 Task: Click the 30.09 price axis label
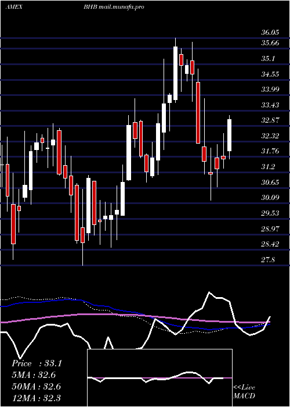[270, 198]
